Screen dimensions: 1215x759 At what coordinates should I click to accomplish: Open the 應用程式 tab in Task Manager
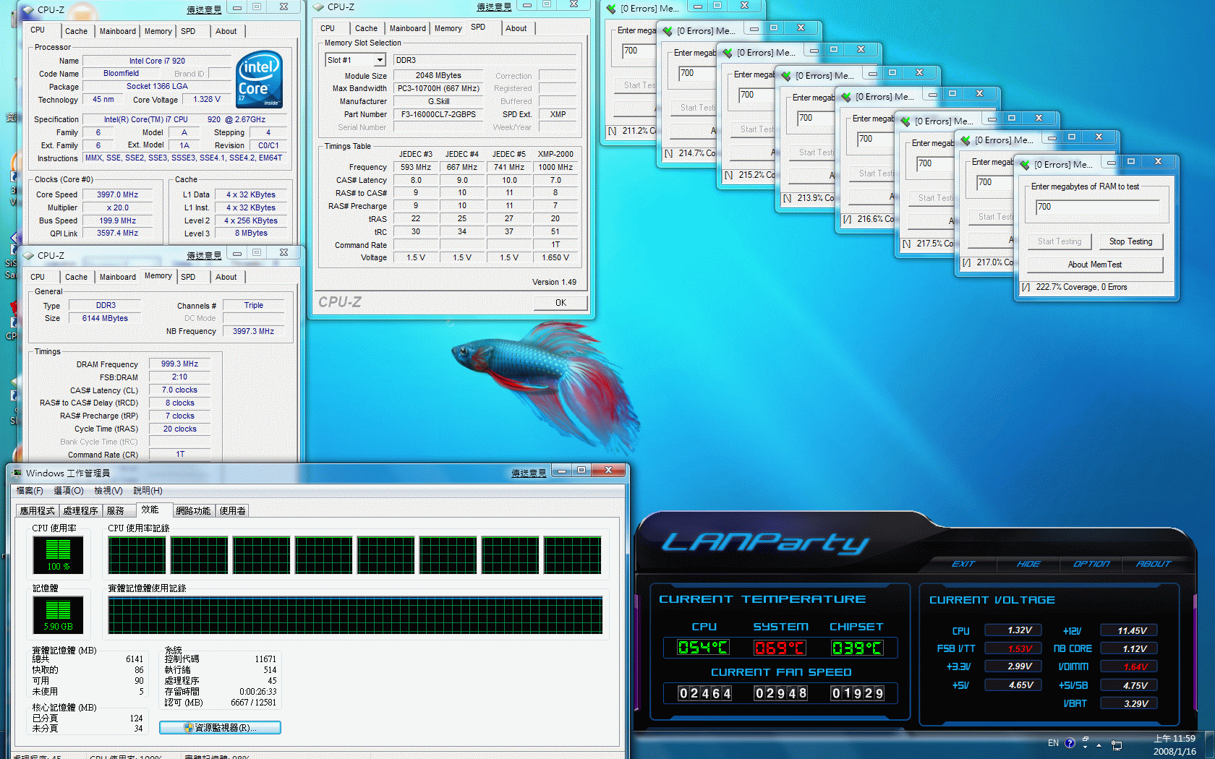38,510
